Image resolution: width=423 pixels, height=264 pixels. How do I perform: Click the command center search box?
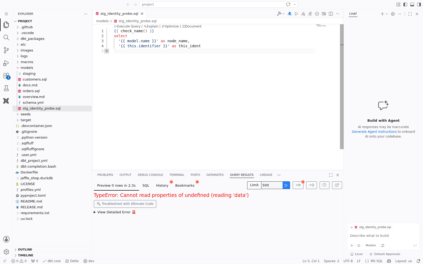click(212, 4)
